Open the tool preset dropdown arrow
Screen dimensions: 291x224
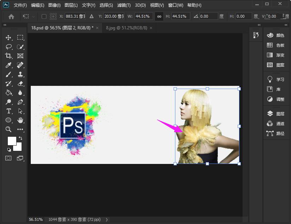[x=34, y=16]
